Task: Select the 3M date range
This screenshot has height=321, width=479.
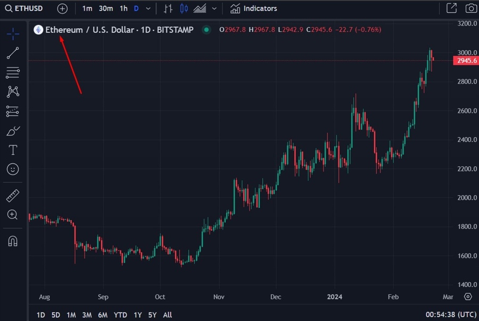Action: click(87, 315)
